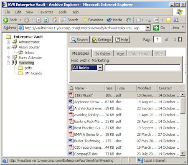The image size is (188, 165).
Task: Open the View menu
Action: (x=30, y=12)
